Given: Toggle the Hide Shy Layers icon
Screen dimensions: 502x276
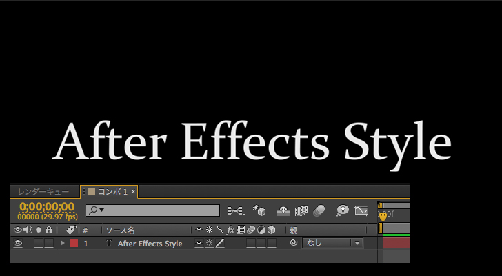Looking at the screenshot, I should (x=282, y=210).
